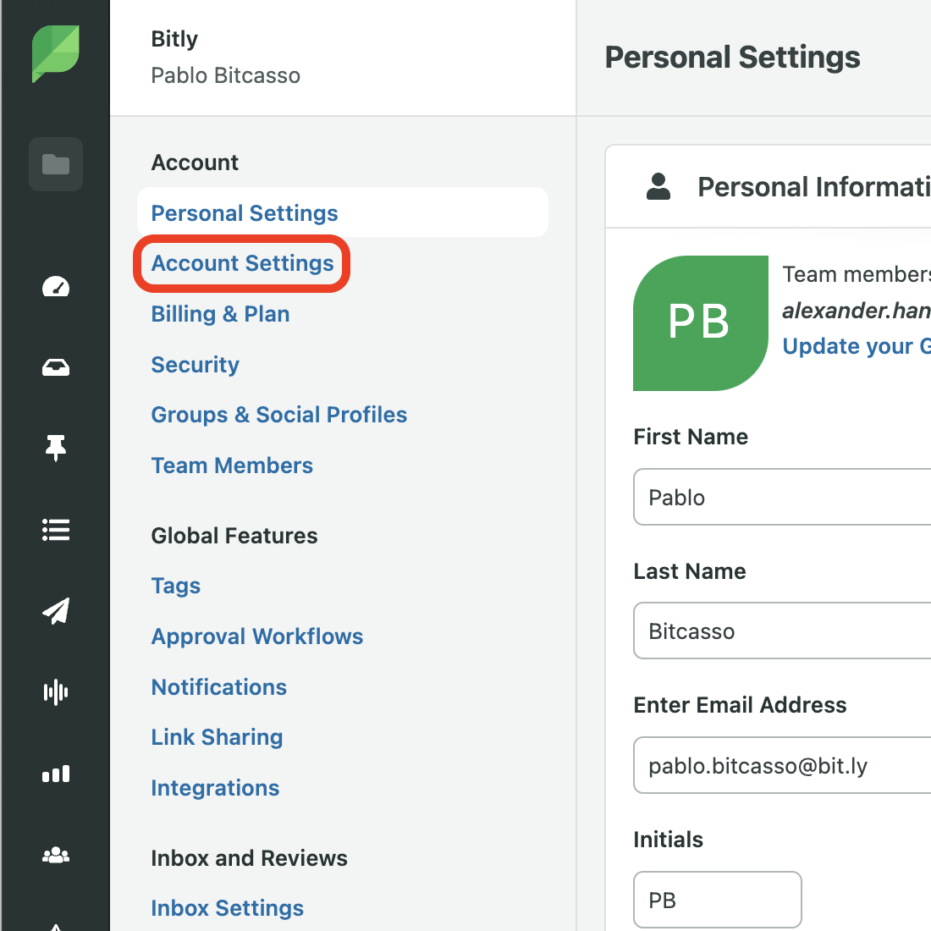Screen dimensions: 931x931
Task: Open the Security settings page
Action: tap(195, 364)
